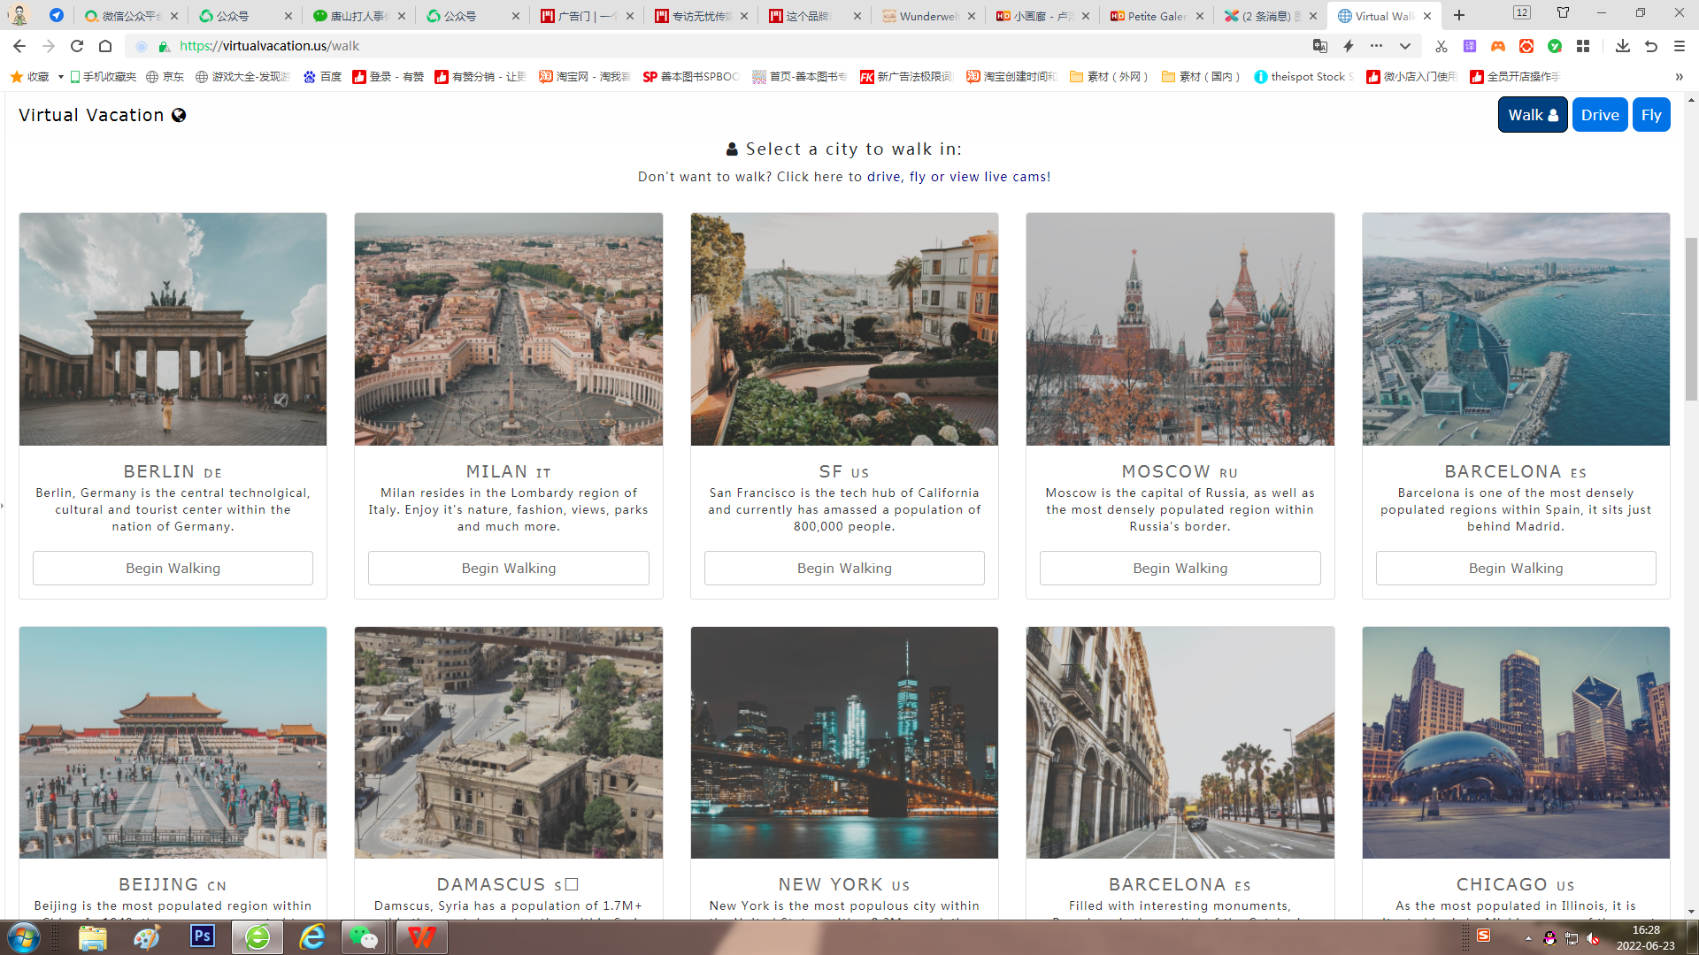Click the browser back arrow
This screenshot has width=1699, height=955.
pos(19,46)
